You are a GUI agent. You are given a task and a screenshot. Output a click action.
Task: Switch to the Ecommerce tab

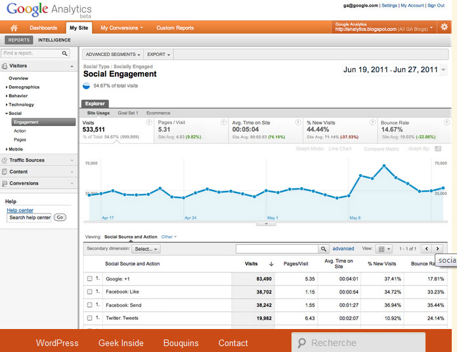(158, 113)
